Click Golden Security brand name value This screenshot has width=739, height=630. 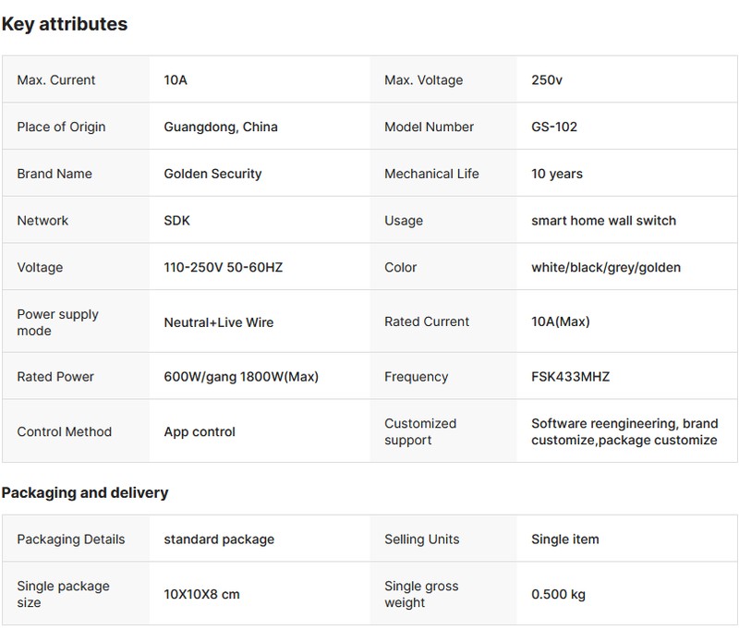[212, 174]
